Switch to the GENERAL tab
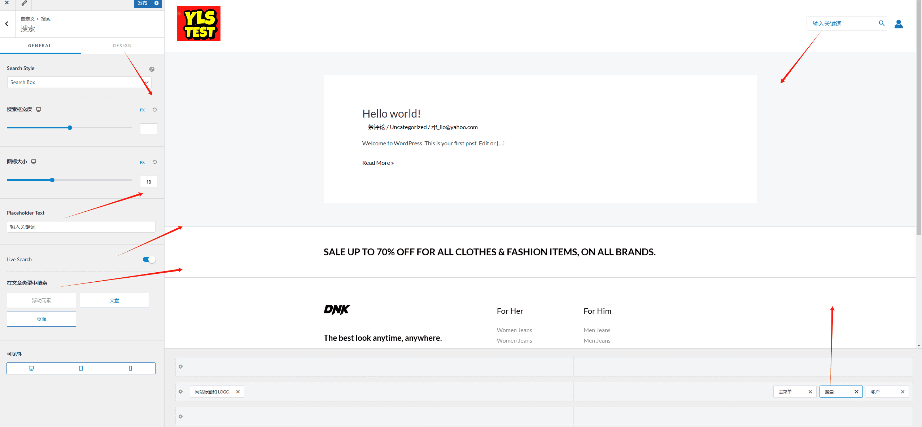The width and height of the screenshot is (922, 427). pyautogui.click(x=40, y=46)
